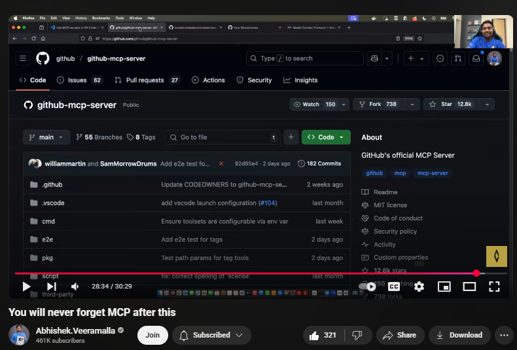Image resolution: width=517 pixels, height=350 pixels.
Task: Open create new plus dropdown
Action: 416,58
